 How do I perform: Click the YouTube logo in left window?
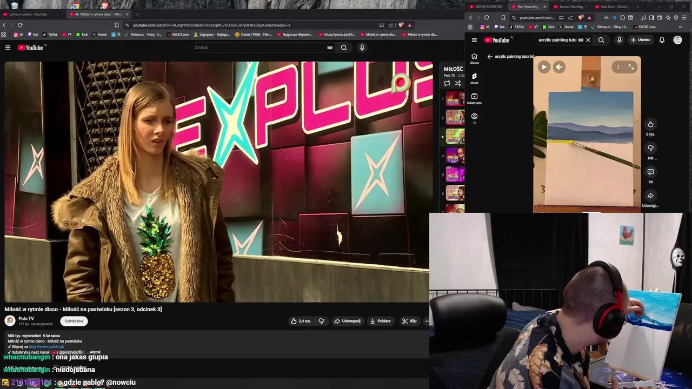tap(31, 48)
